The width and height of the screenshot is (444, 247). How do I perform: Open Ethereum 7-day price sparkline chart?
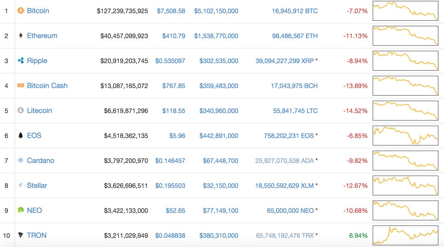pos(406,36)
